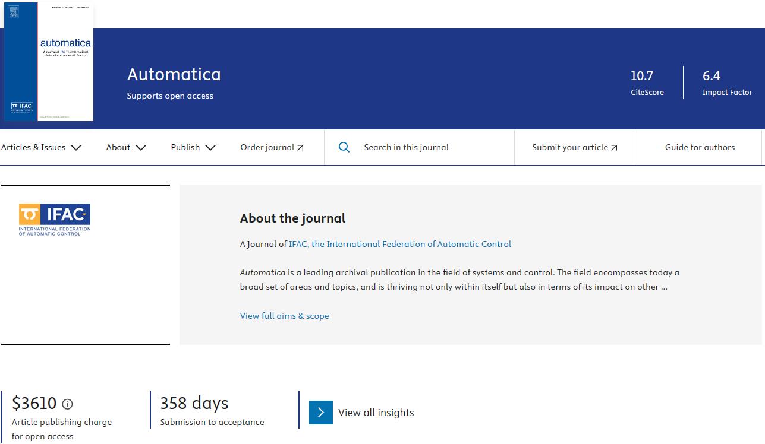
Task: Click the 358 days submission to acceptance value
Action: pyautogui.click(x=194, y=403)
